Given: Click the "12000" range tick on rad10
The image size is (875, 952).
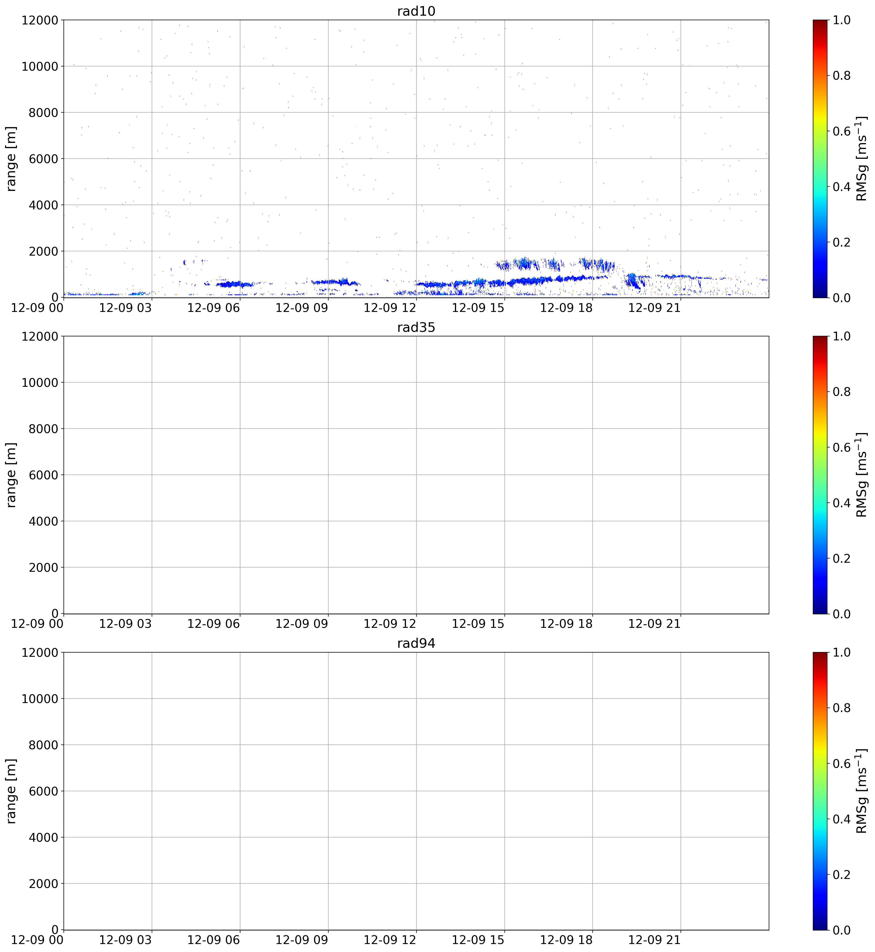Looking at the screenshot, I should [x=40, y=20].
